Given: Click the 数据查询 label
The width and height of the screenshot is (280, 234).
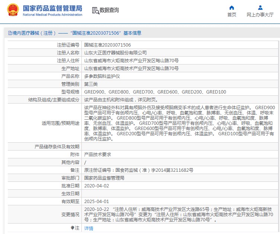Looking at the screenshot, I should click(109, 10).
